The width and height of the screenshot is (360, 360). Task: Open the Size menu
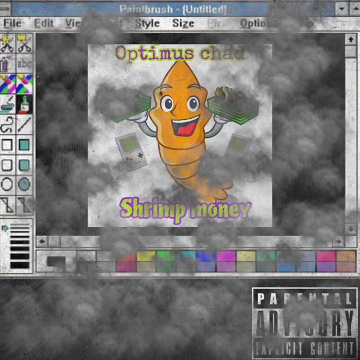coord(183,23)
